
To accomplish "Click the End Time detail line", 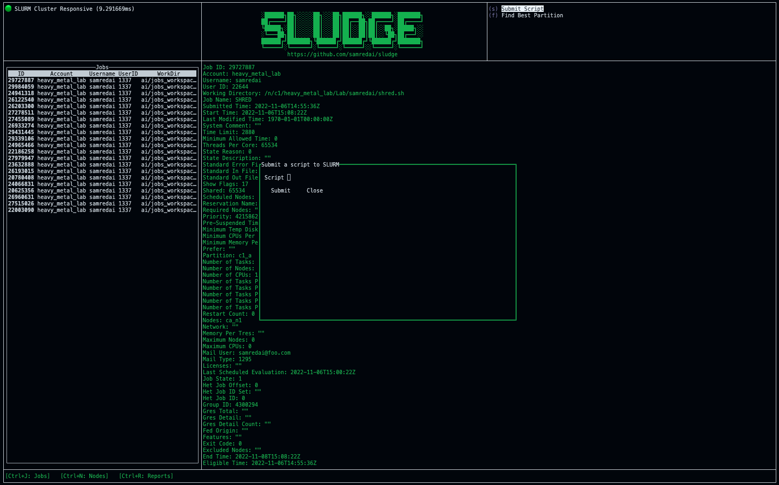I will pyautogui.click(x=252, y=456).
